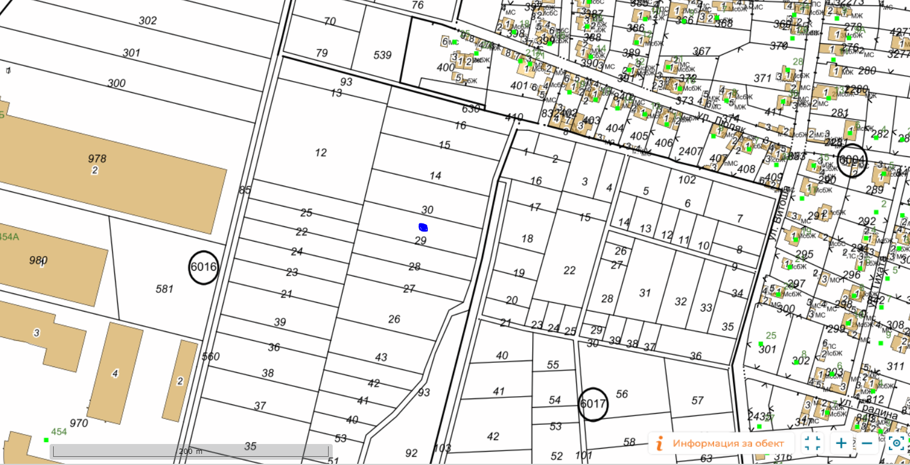The width and height of the screenshot is (910, 465).
Task: Click parcel number 54
Action: tap(555, 400)
